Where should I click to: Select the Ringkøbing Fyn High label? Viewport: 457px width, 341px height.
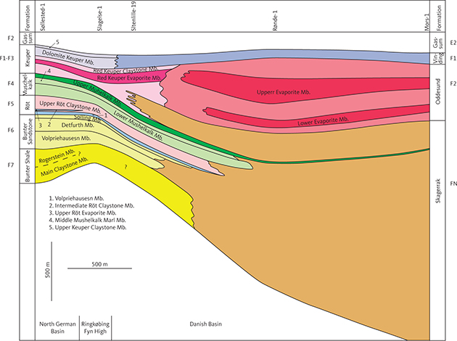pos(95,328)
